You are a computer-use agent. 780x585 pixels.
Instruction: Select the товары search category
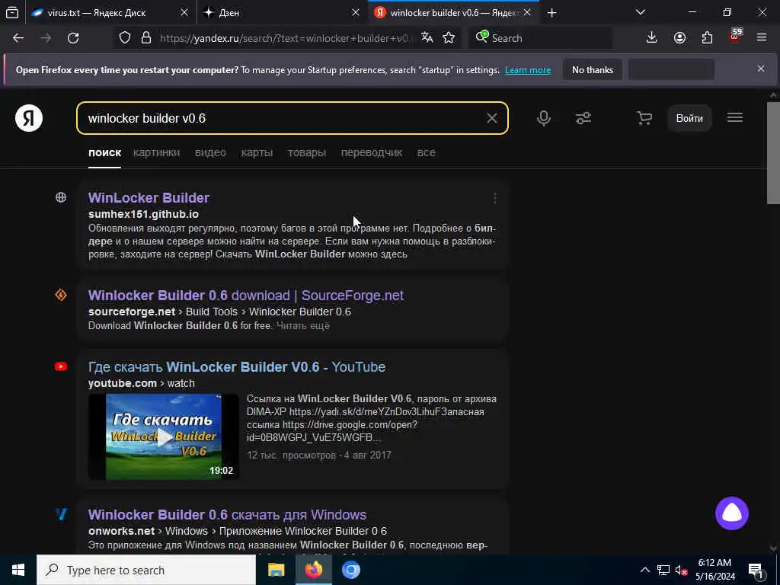[306, 152]
